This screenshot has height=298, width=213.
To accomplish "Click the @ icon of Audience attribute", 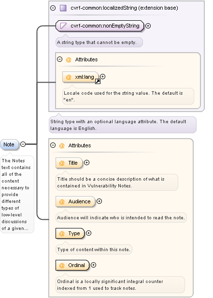I will [x=62, y=201].
